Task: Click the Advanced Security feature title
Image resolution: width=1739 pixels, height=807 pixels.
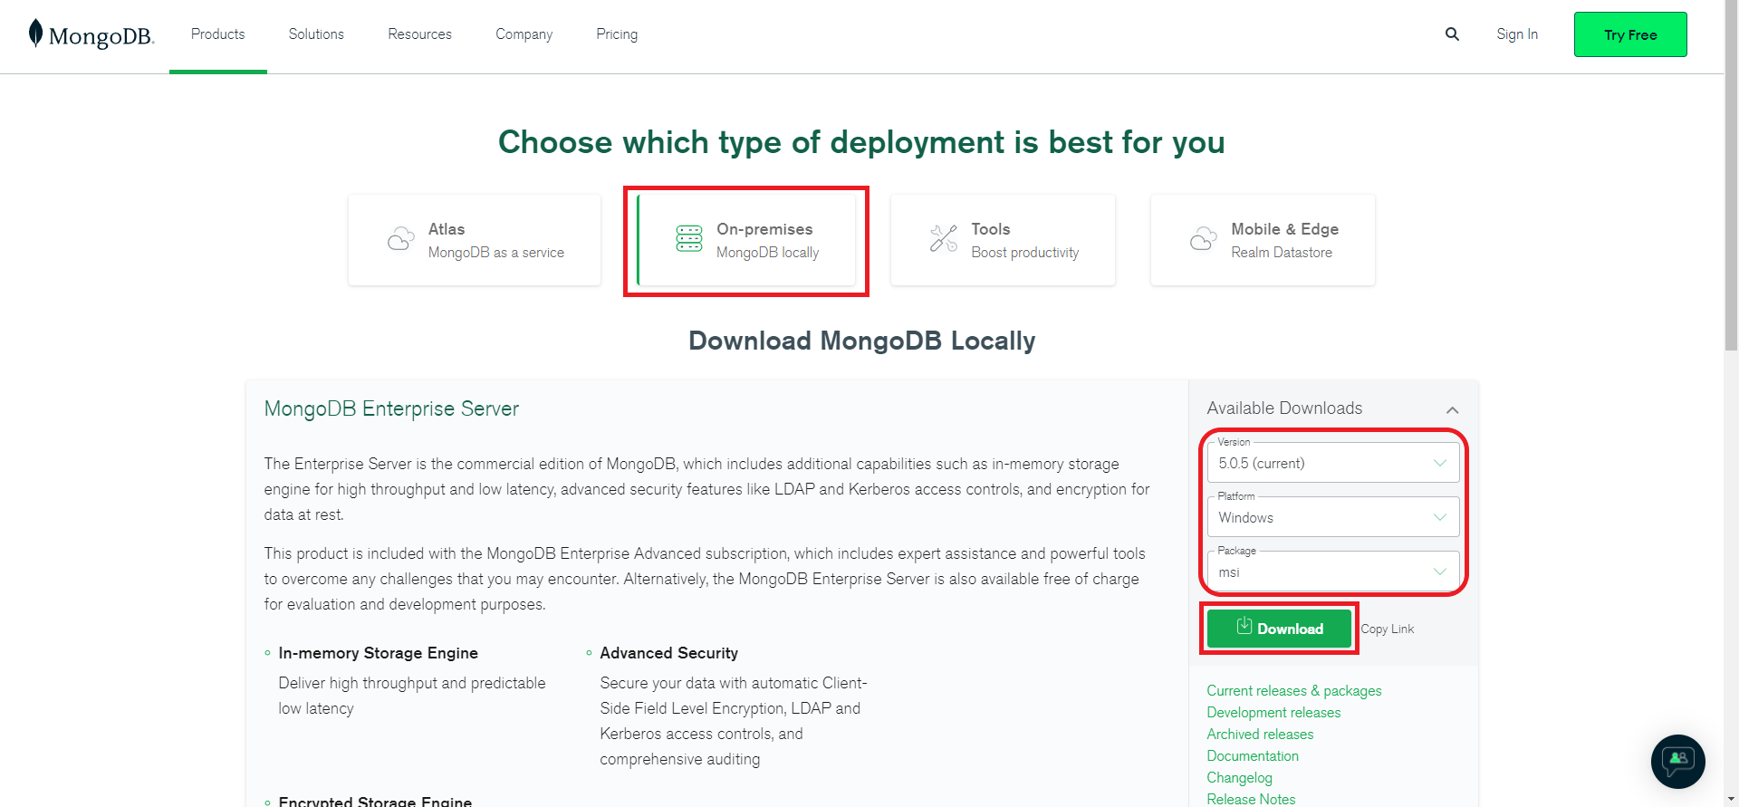Action: pos(668,653)
